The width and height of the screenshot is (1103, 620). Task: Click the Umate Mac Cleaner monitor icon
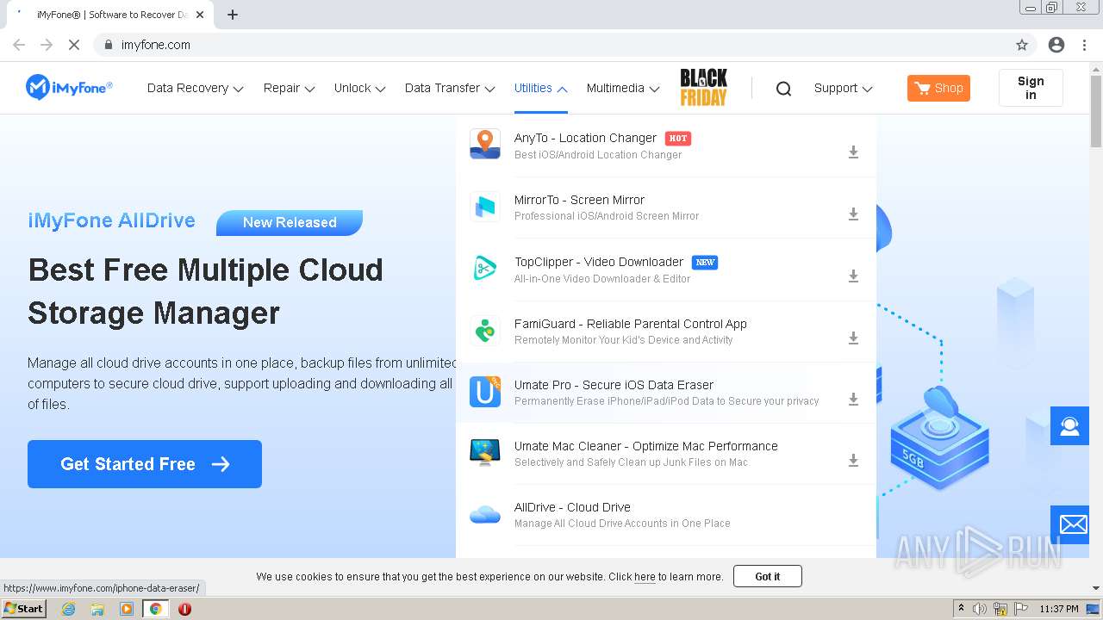[485, 452]
